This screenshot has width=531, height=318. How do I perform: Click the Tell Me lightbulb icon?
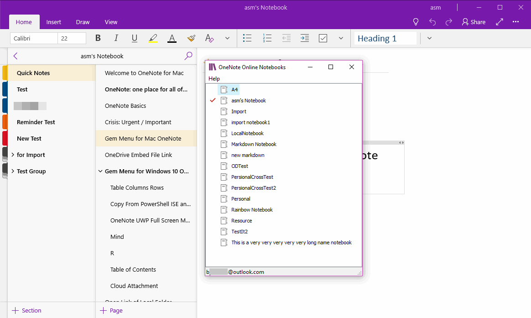tap(416, 22)
